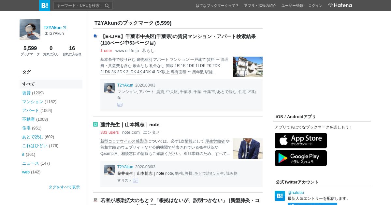
Task: Open 藤井先生｜山本博志｜note entry title
Action: point(130,125)
